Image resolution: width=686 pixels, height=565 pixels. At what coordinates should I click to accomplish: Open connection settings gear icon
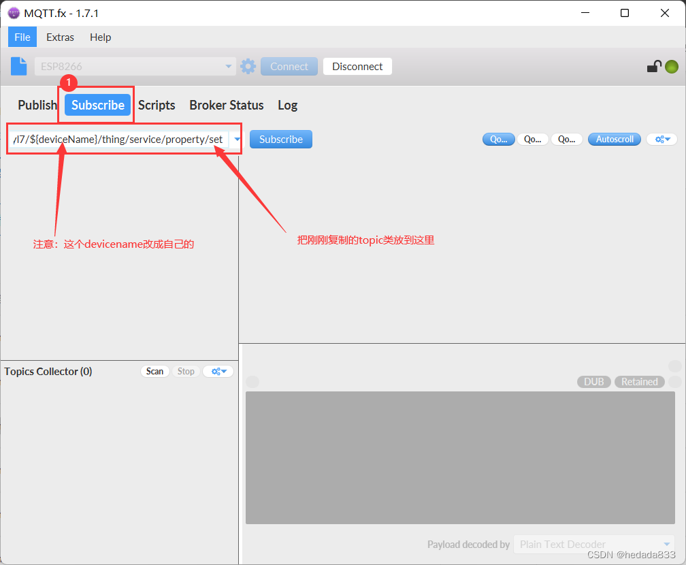[248, 67]
